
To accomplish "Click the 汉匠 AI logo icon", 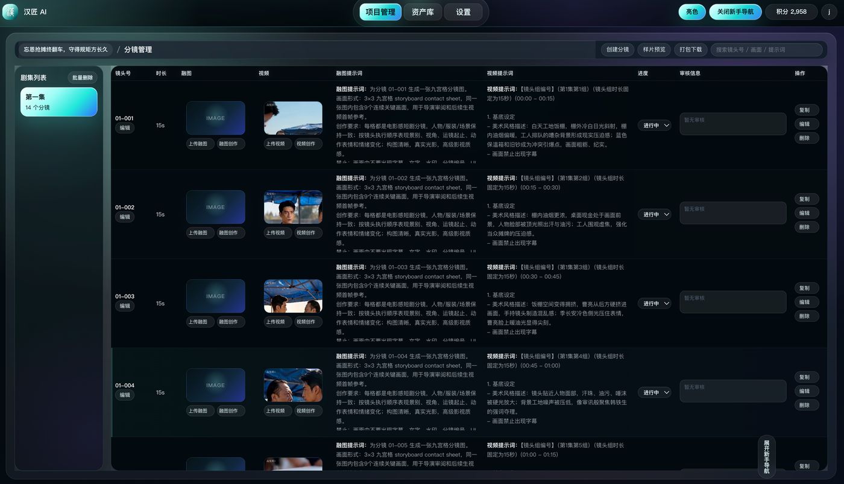I will coord(10,11).
